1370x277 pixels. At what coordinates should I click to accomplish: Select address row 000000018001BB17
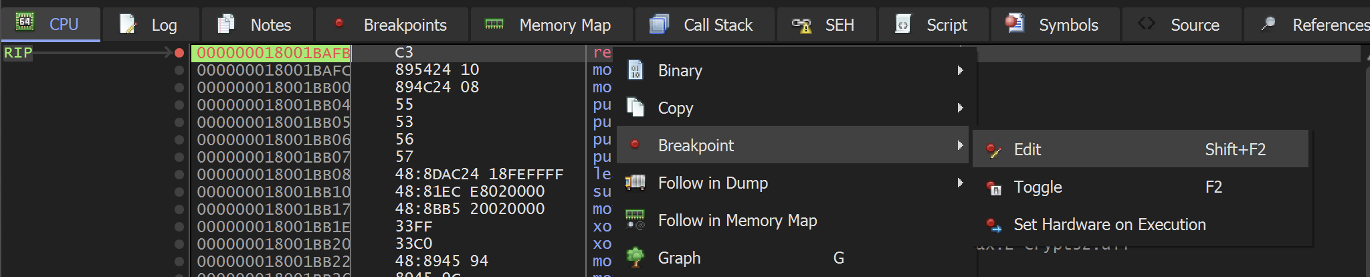pos(274,209)
